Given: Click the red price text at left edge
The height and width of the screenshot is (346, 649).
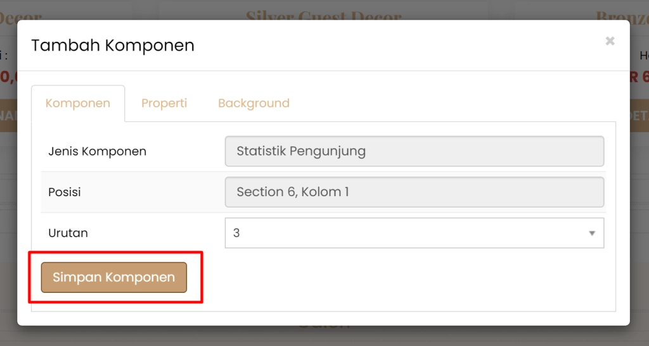Looking at the screenshot, I should pyautogui.click(x=8, y=77).
